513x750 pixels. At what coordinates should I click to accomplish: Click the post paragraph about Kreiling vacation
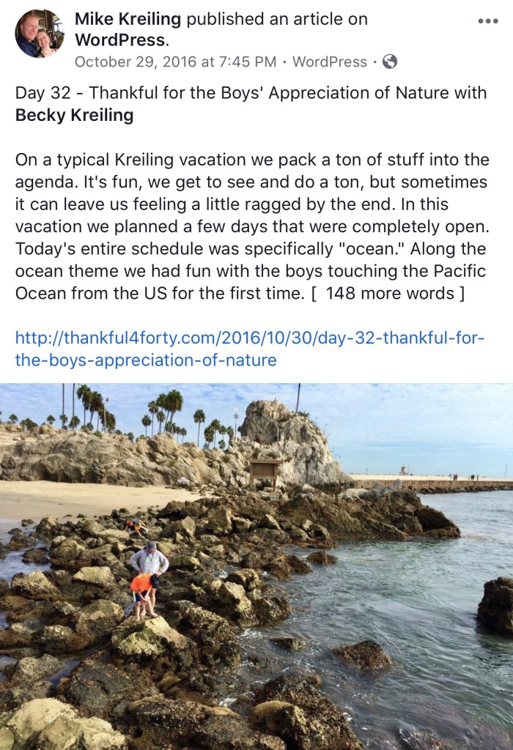(x=249, y=226)
